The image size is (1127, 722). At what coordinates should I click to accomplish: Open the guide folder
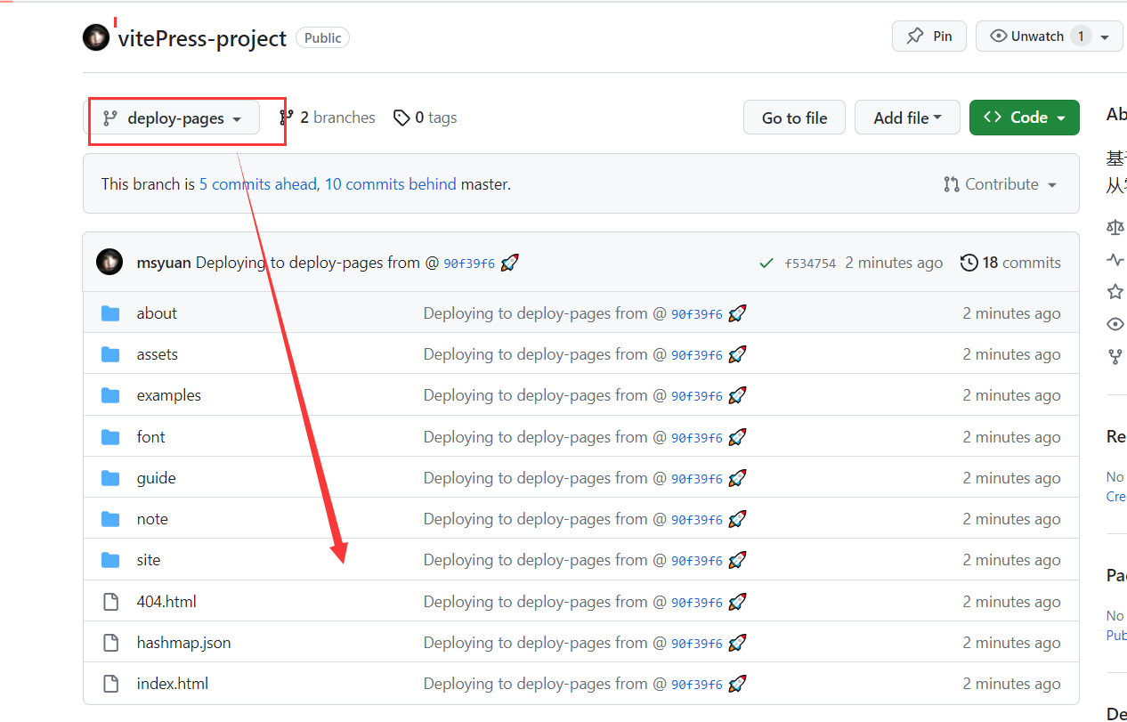157,478
